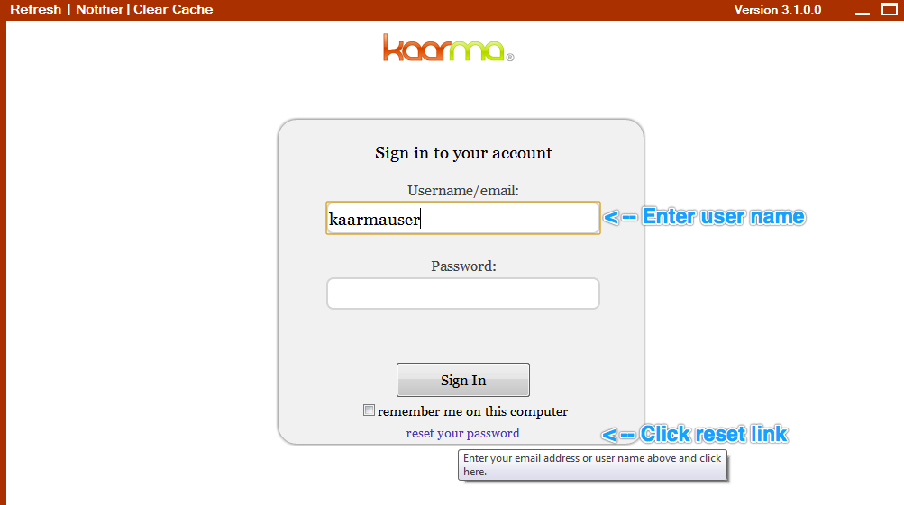Screen dimensions: 904x505
Task: Minimize the Kaarma window
Action: click(x=862, y=12)
